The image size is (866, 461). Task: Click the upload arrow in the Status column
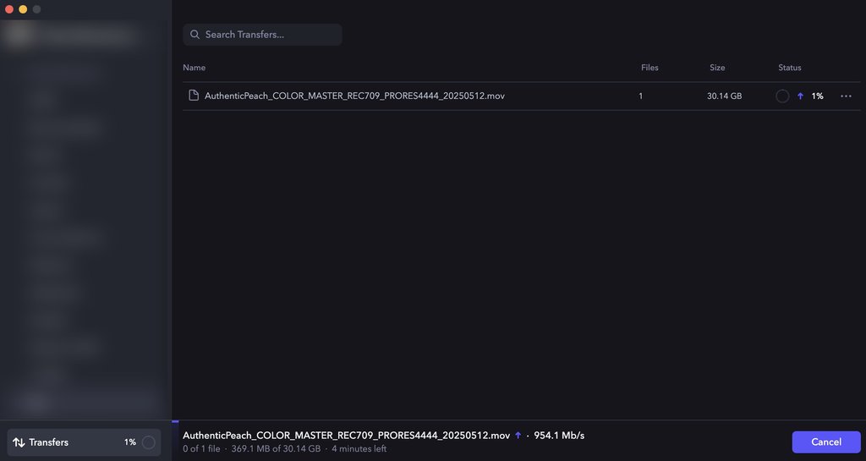[x=800, y=96]
